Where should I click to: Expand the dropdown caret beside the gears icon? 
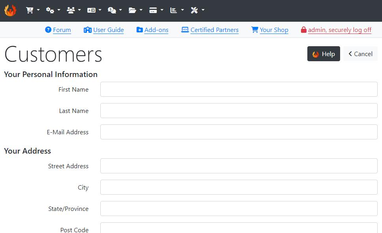coord(59,10)
